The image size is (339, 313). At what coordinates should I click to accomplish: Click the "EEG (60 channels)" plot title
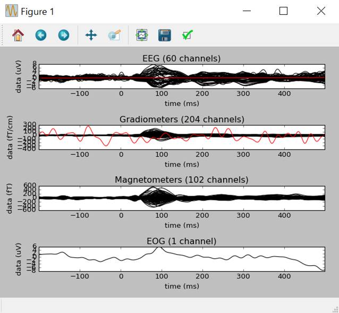coord(181,58)
